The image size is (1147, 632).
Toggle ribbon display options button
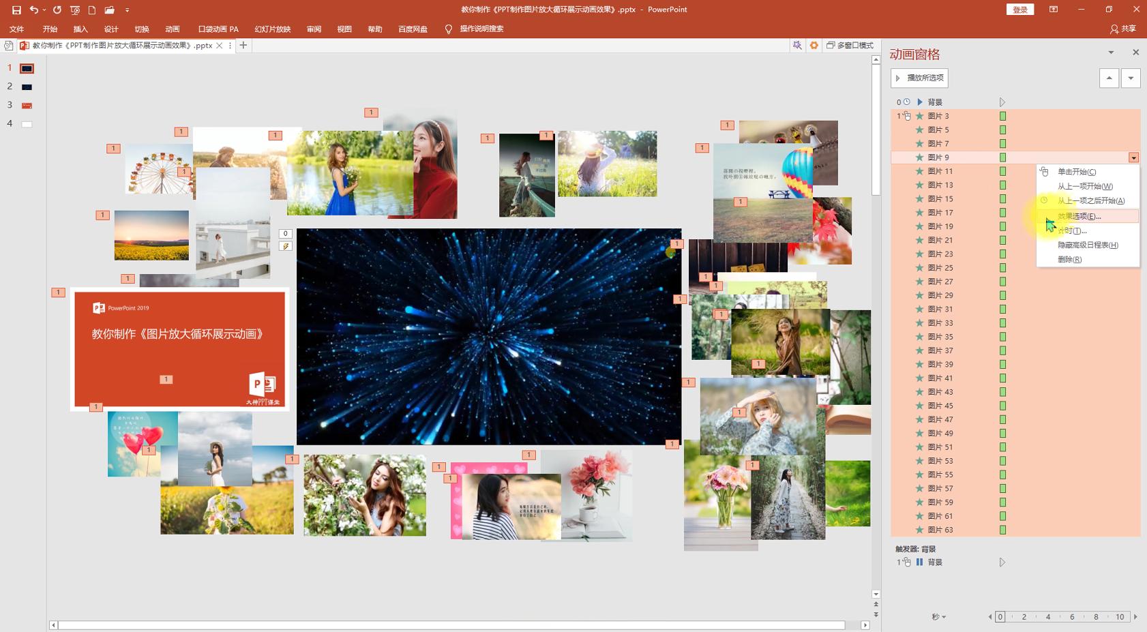[x=1054, y=10]
